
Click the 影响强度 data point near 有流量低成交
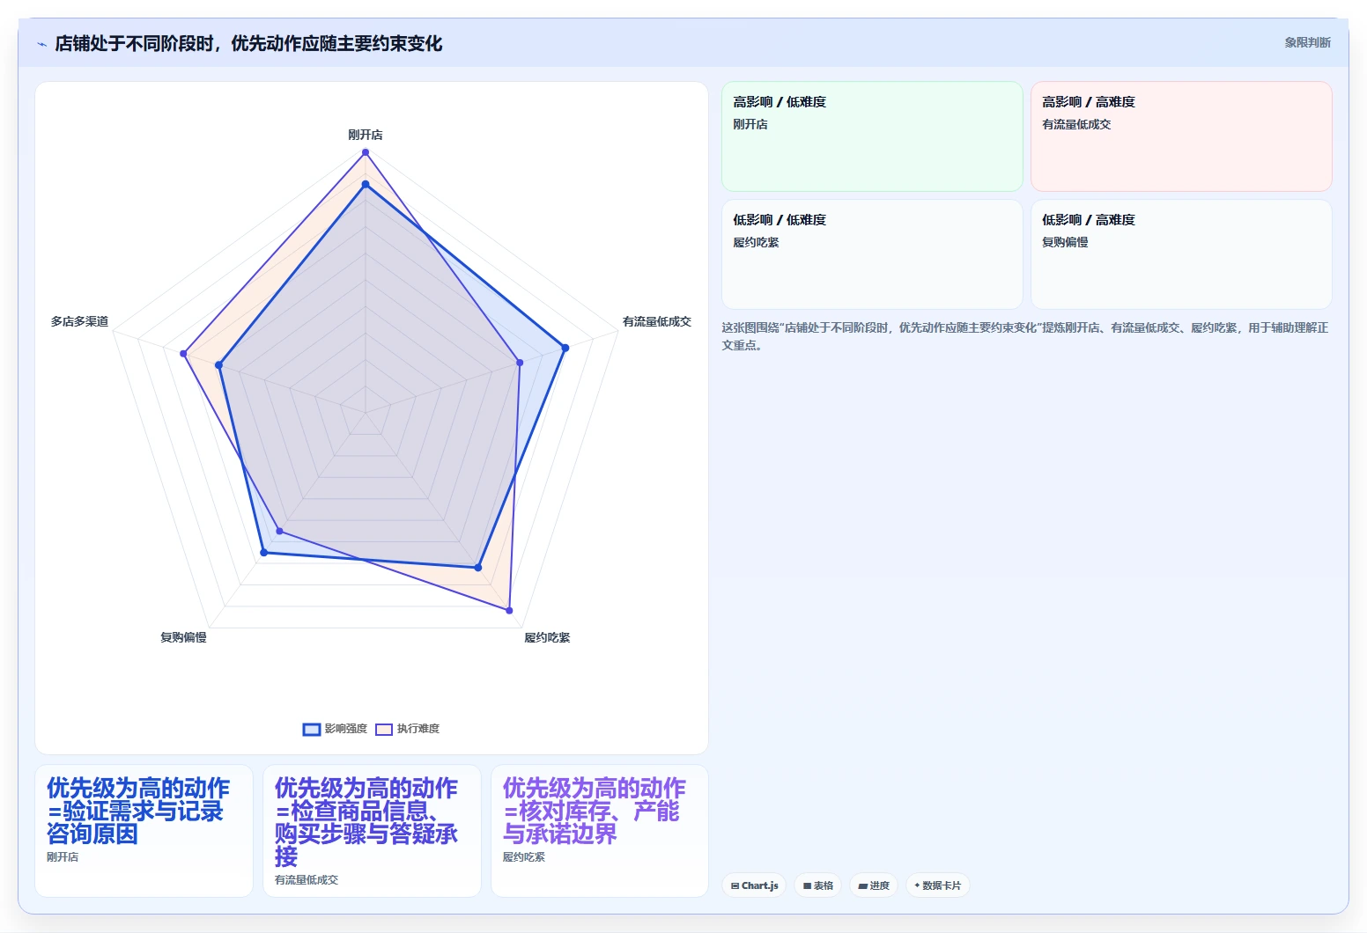[565, 348]
